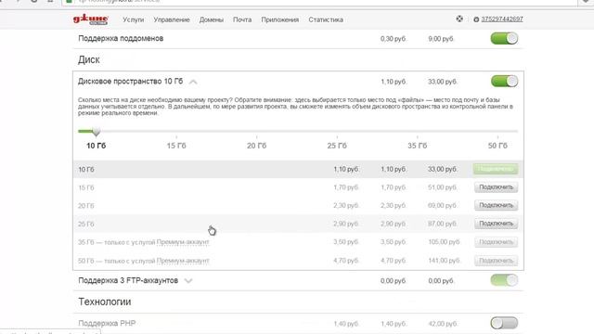Select the 20 Гб row label

(x=86, y=206)
